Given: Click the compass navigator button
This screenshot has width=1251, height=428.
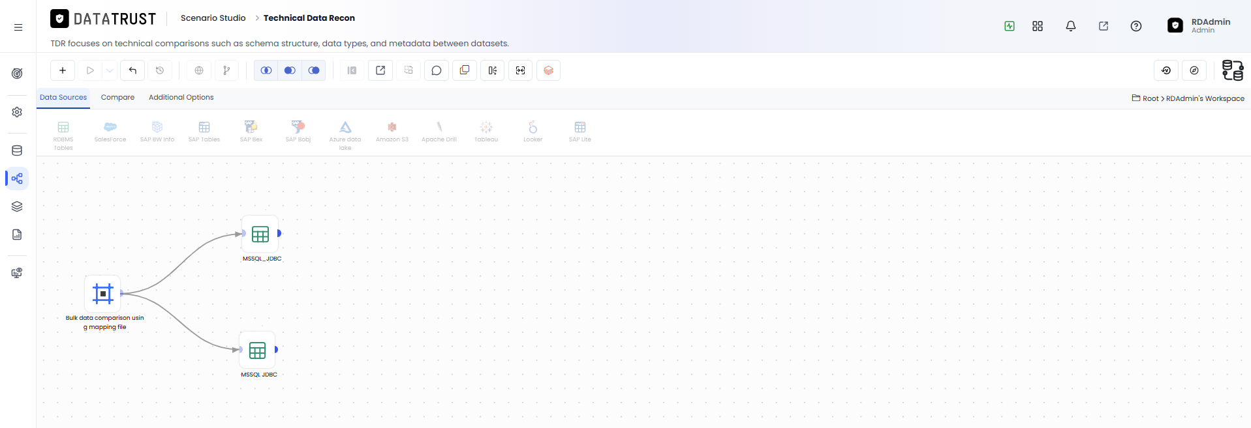Looking at the screenshot, I should point(1194,70).
